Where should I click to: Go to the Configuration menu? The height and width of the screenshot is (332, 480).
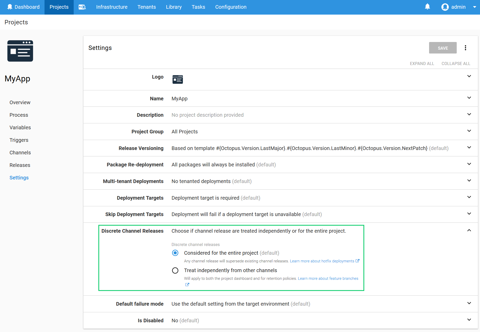231,7
